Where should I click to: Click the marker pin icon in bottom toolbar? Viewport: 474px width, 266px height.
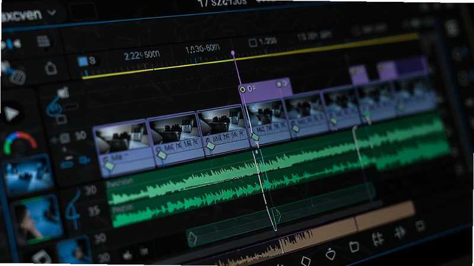click(331, 254)
